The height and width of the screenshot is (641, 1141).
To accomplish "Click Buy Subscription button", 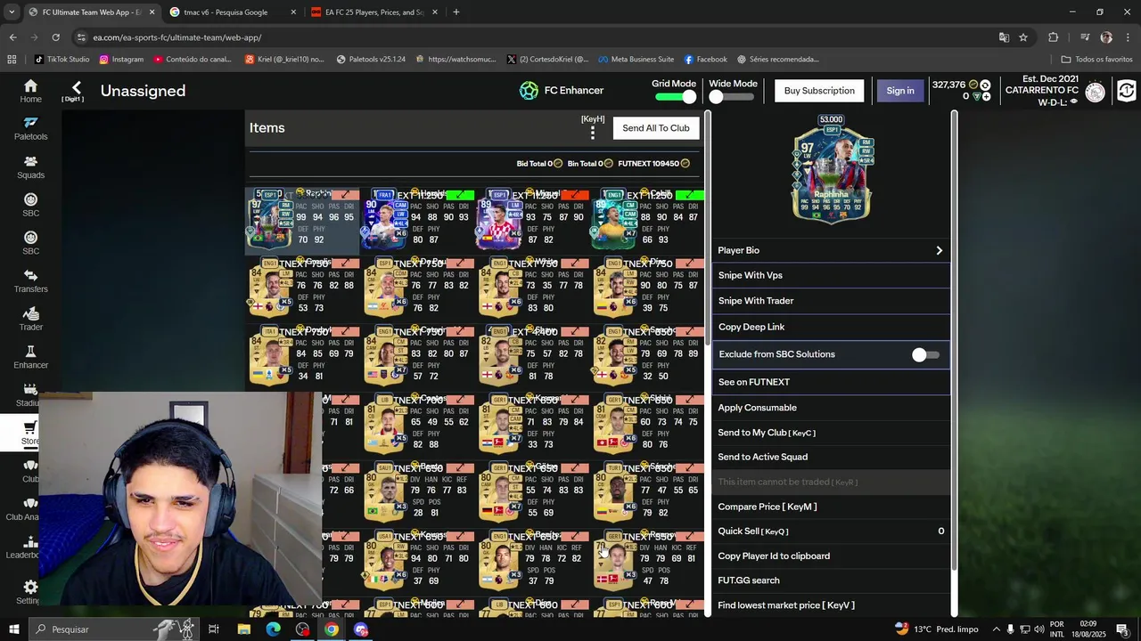I will 819,91.
